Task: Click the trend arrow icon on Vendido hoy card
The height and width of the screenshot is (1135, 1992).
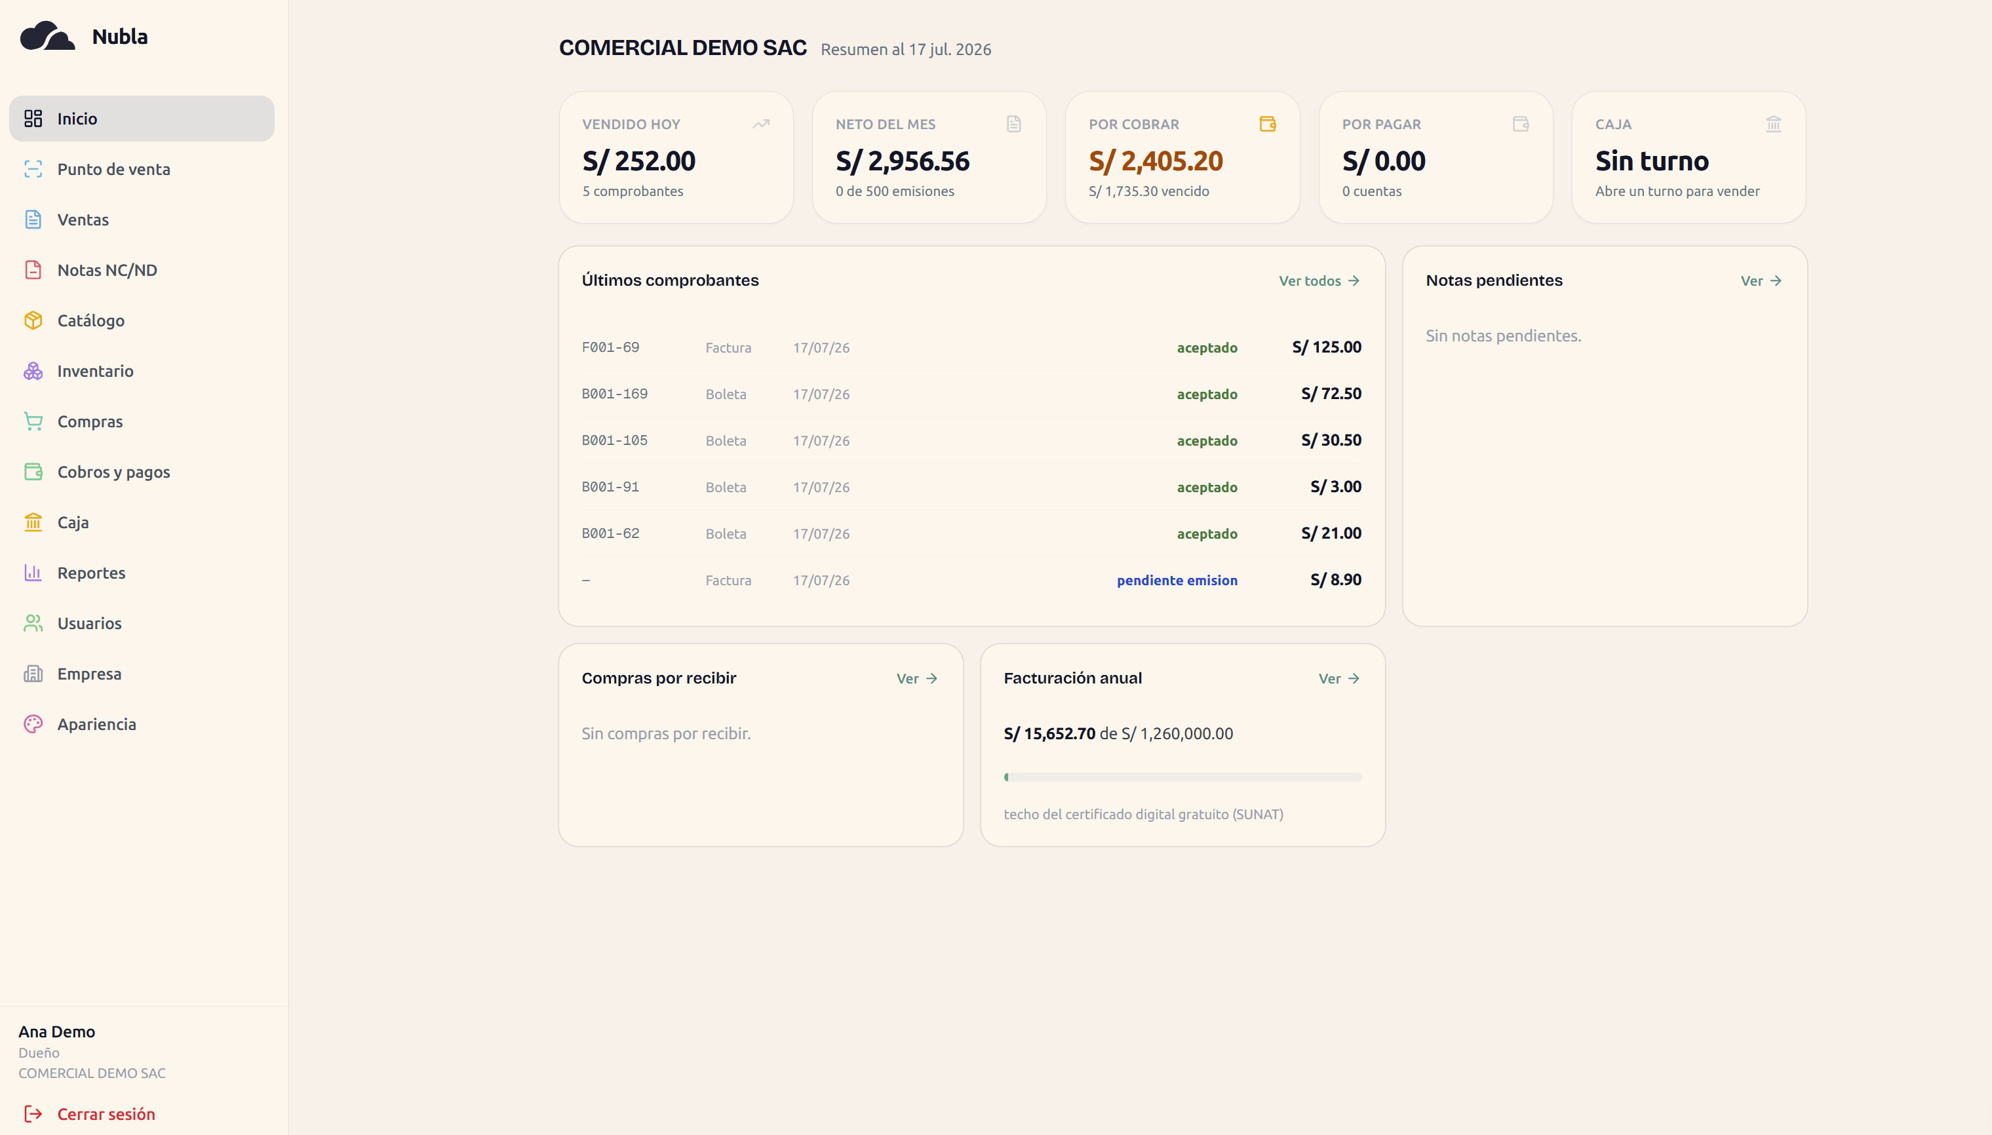Action: coord(761,124)
